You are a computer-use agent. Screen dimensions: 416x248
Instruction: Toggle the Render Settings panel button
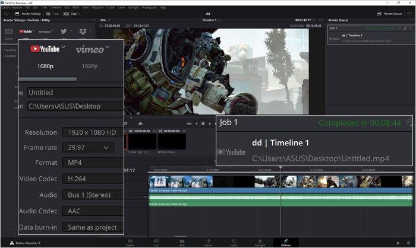(x=28, y=14)
